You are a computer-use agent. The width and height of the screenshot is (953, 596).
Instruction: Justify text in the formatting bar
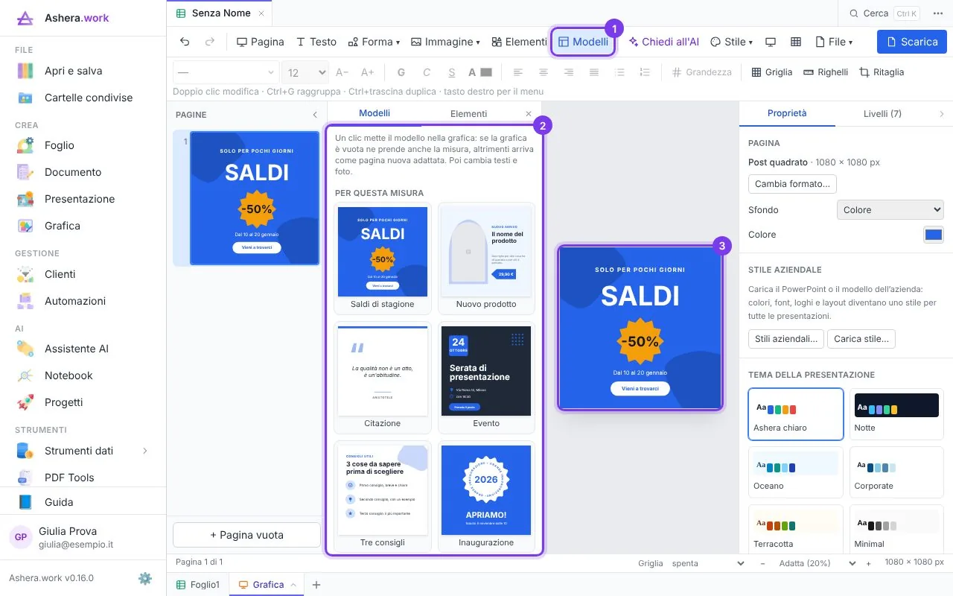(594, 72)
